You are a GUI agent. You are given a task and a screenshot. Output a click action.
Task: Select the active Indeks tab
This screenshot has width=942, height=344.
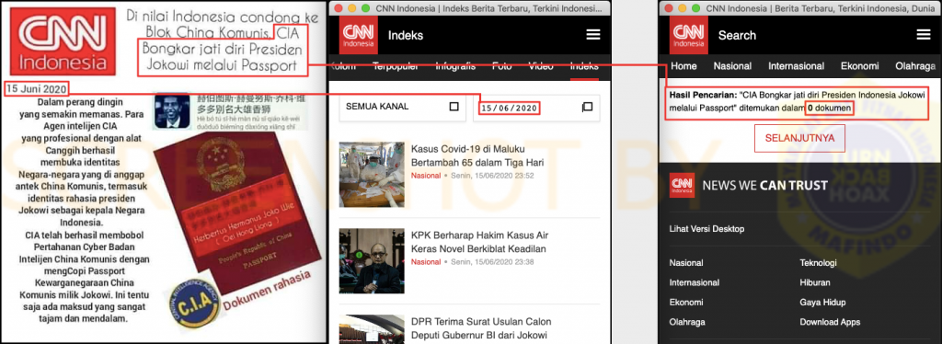[x=584, y=66]
